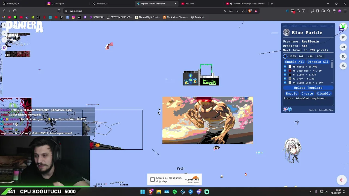This screenshot has height=196, width=349.
Task: Click the Disable All button
Action: (x=318, y=62)
